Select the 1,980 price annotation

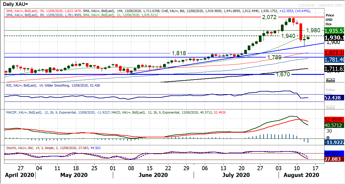coord(313,31)
